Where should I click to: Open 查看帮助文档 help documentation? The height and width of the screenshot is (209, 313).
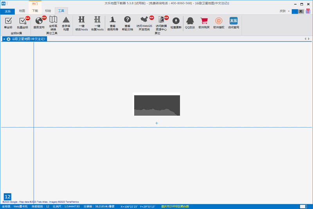point(128,23)
